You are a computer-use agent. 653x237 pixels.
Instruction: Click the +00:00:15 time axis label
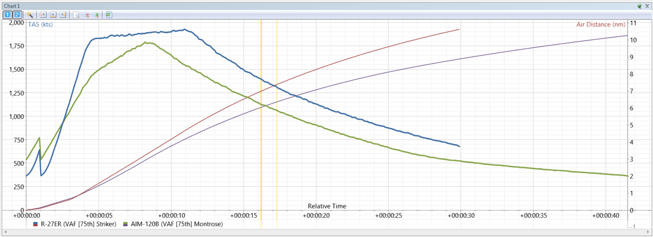tap(244, 215)
